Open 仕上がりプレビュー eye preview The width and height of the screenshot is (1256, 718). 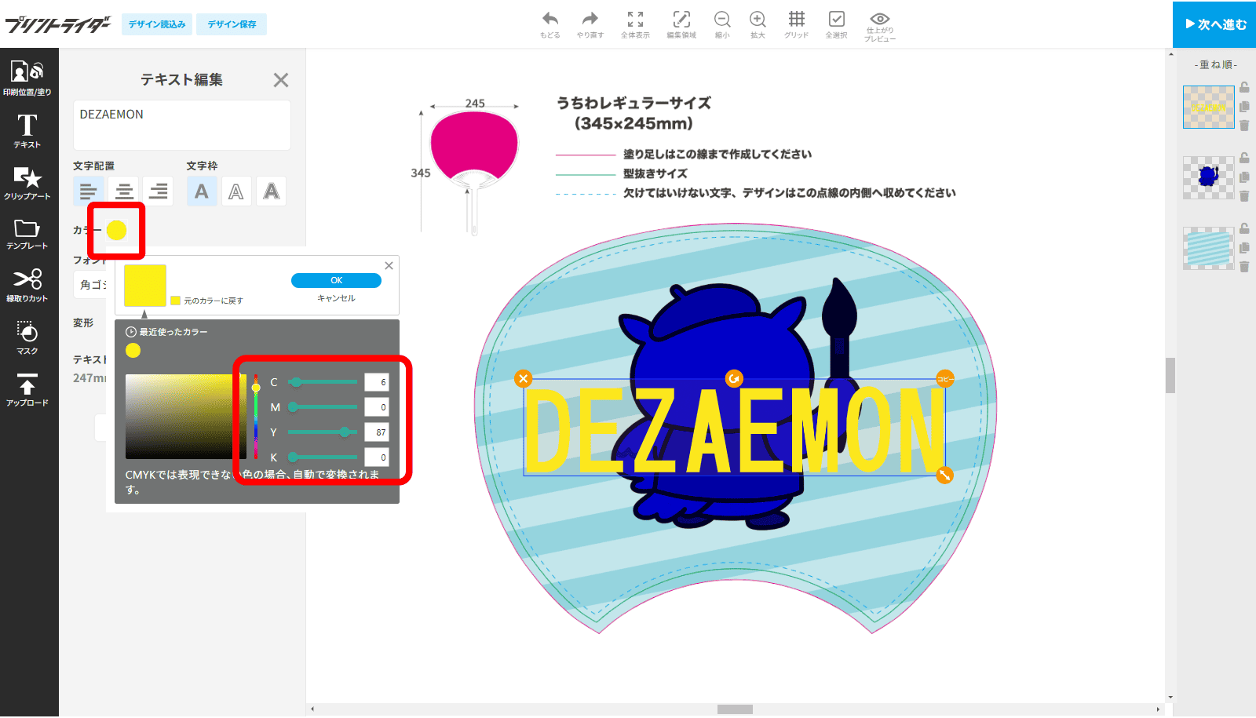click(x=880, y=27)
